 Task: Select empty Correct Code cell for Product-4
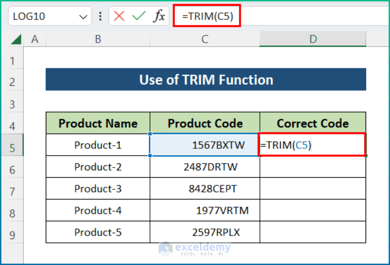(313, 210)
